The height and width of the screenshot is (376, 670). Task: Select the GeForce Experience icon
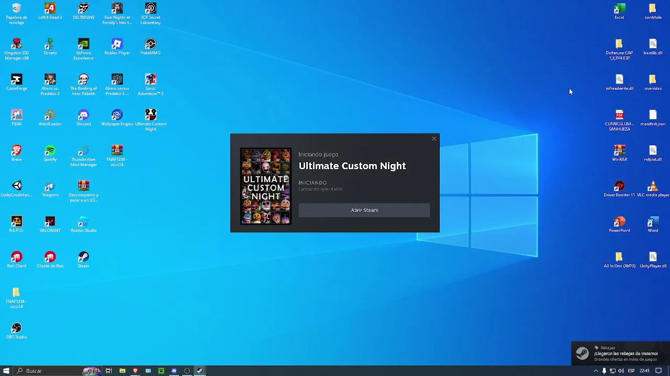click(84, 50)
